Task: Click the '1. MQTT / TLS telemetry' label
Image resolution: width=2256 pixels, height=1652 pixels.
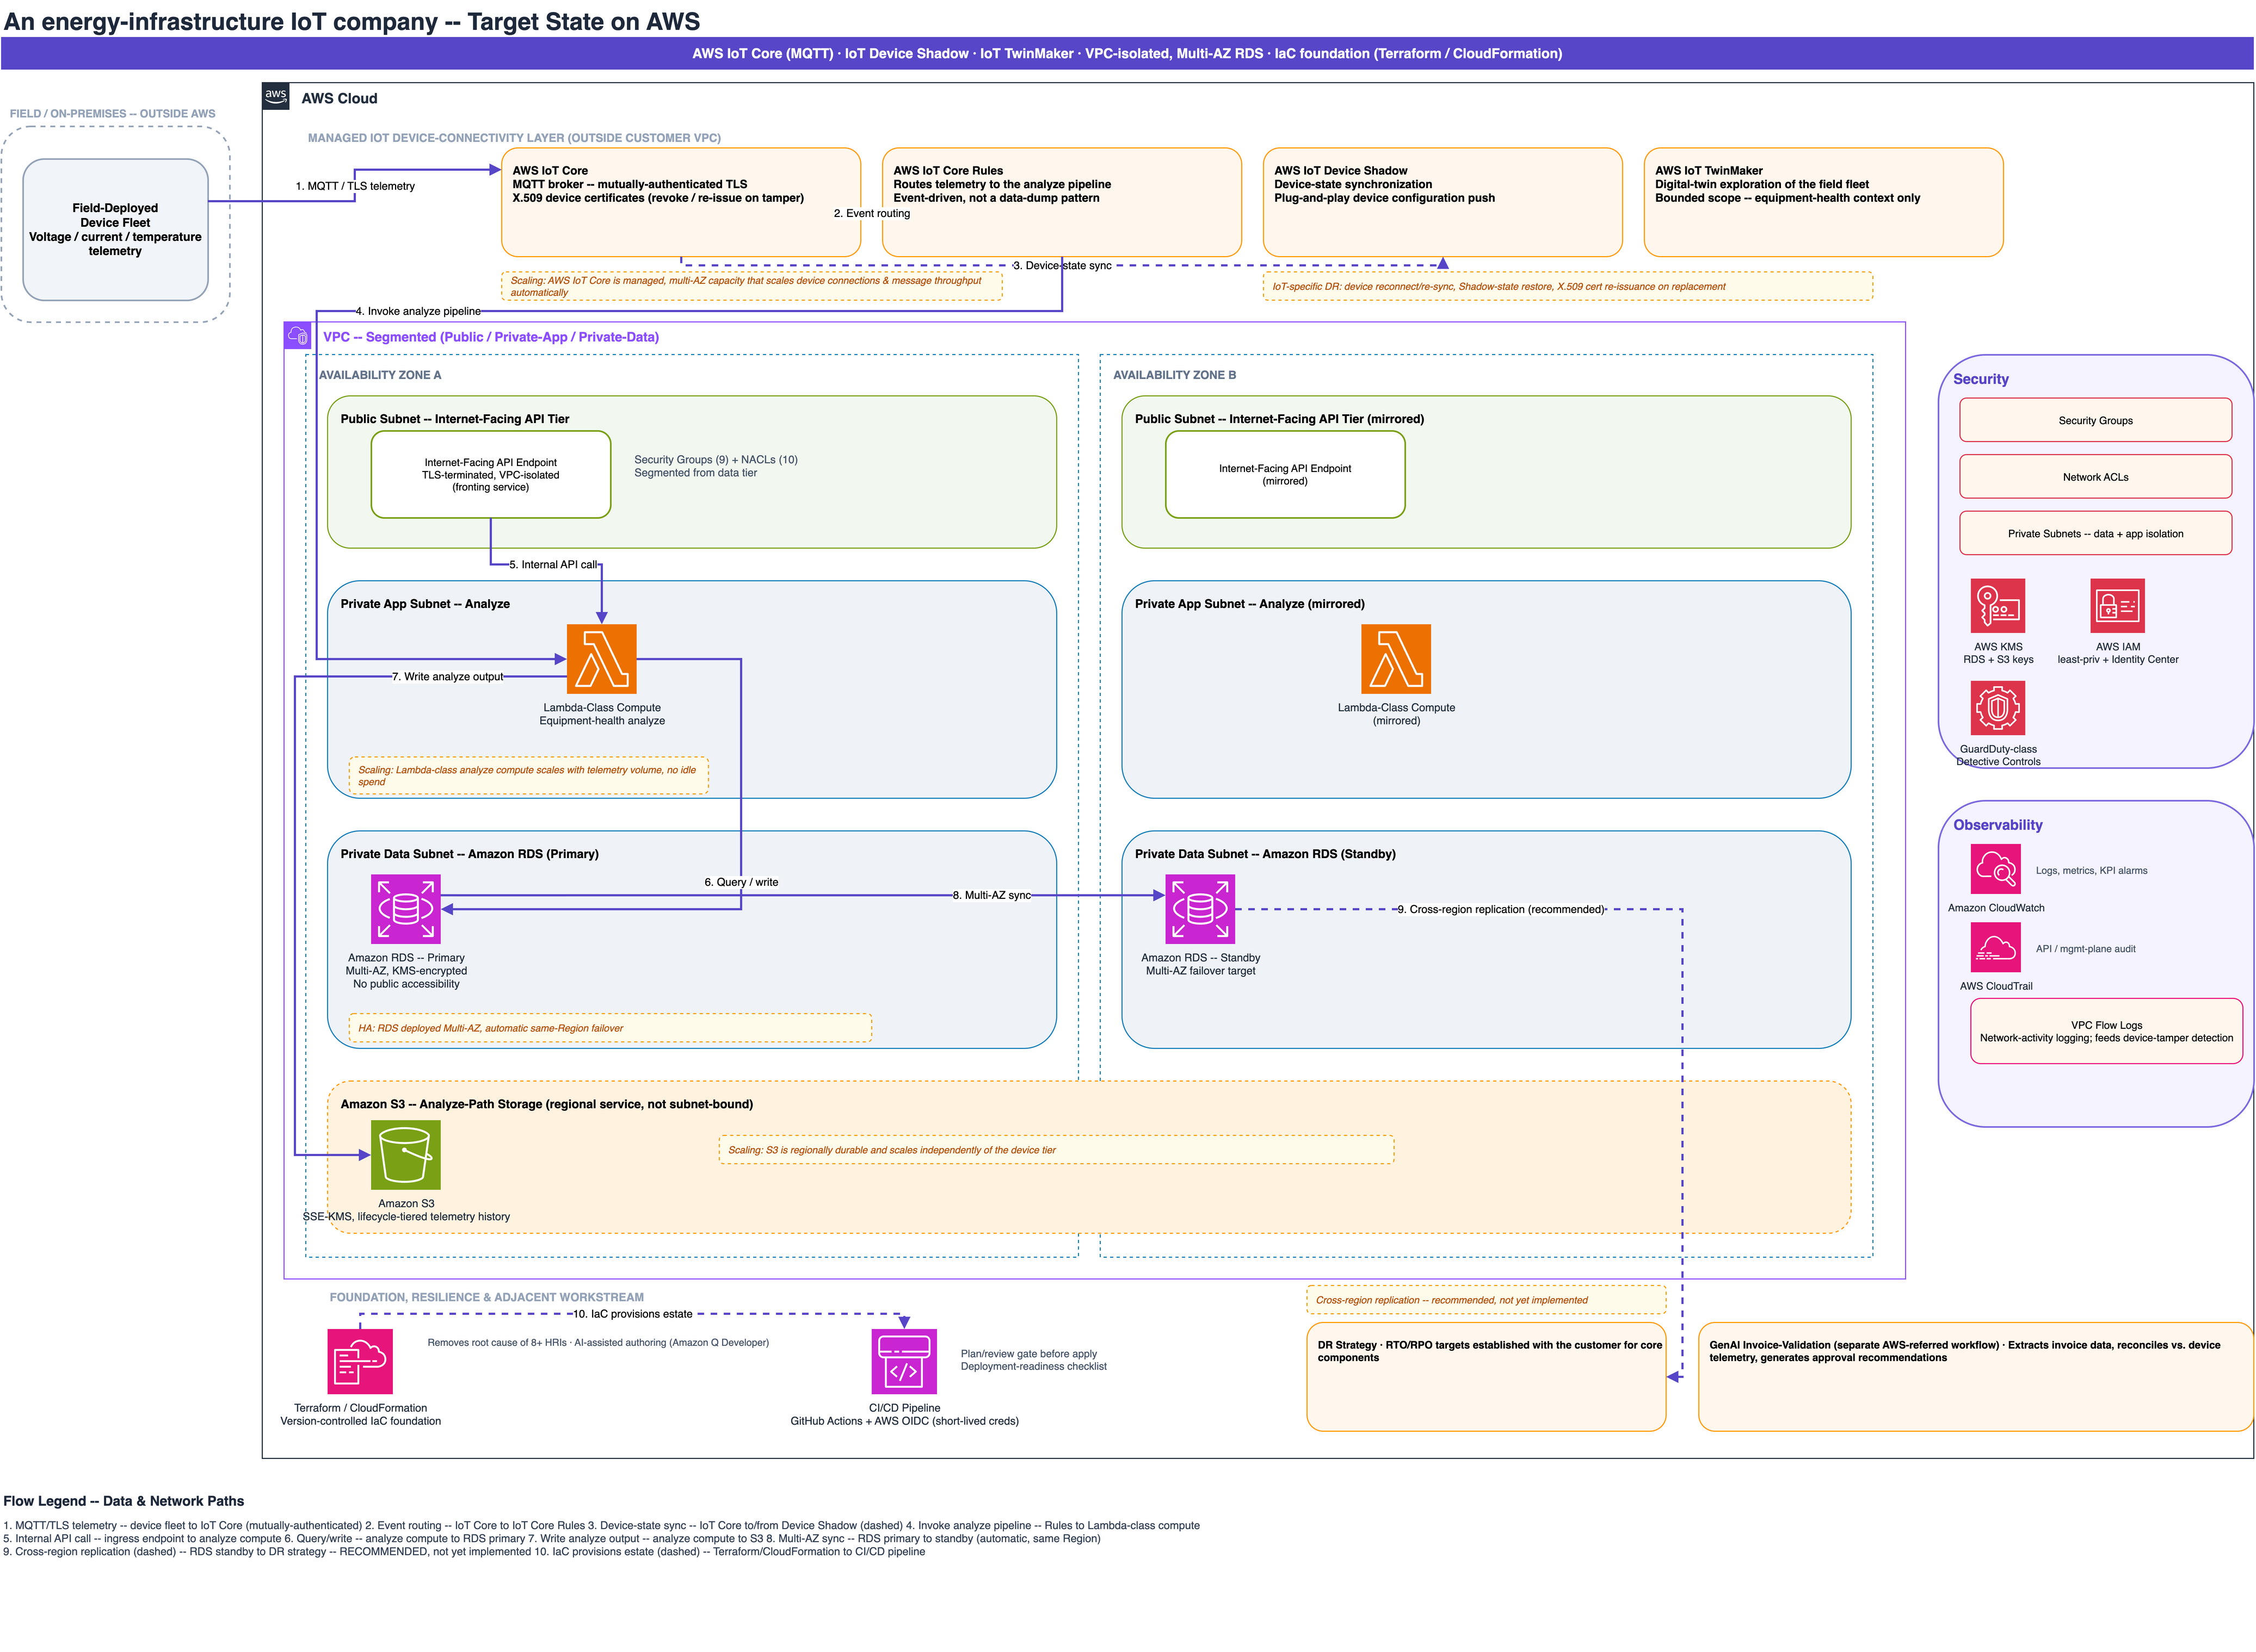Action: pyautogui.click(x=354, y=186)
